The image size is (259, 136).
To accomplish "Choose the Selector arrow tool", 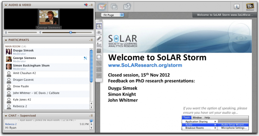I will pos(99,26).
